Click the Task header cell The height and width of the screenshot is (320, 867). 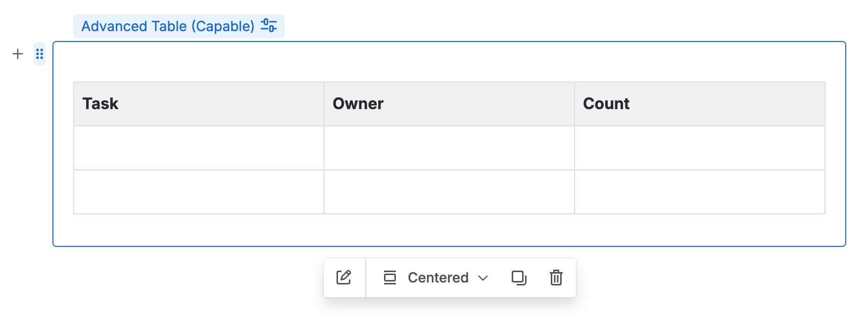click(x=198, y=104)
